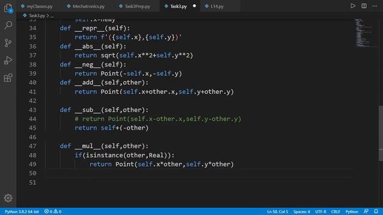Click the __add__ method name
Screen dimensions: 383x215
tap(88, 82)
